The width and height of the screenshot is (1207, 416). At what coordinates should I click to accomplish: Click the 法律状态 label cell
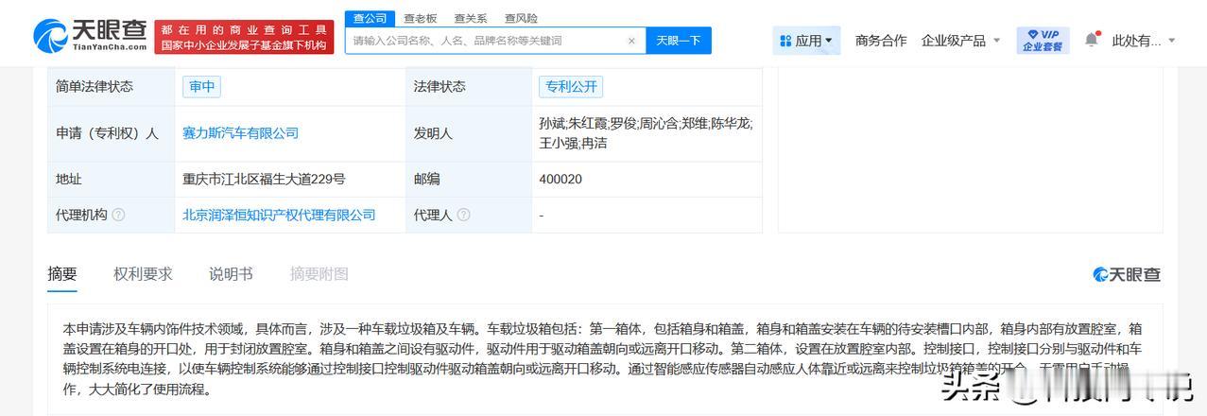click(469, 87)
